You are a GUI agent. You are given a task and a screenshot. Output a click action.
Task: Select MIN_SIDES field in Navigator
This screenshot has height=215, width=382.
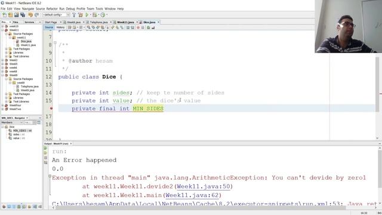pos(22,131)
